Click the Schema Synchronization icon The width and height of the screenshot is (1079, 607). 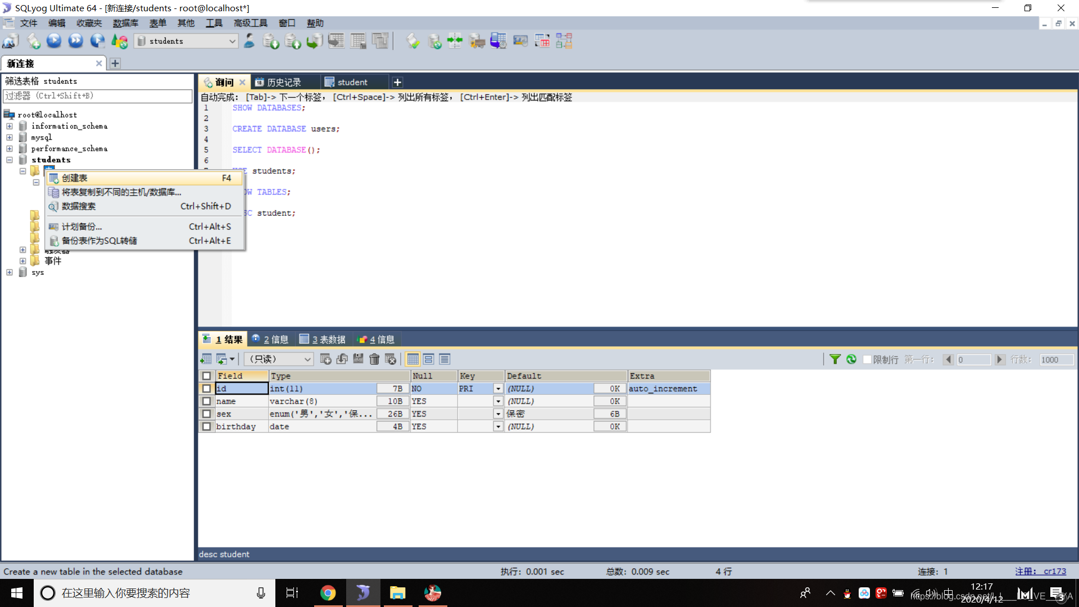pos(455,41)
